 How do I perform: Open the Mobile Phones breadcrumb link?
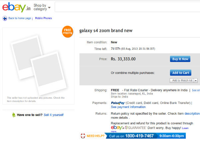(43, 18)
